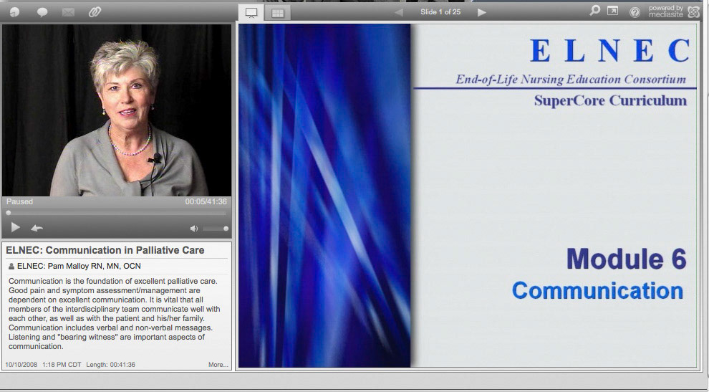Click presenter name 'ELNEC: Pam Malloy RN, MN, OCN'

[x=79, y=266]
